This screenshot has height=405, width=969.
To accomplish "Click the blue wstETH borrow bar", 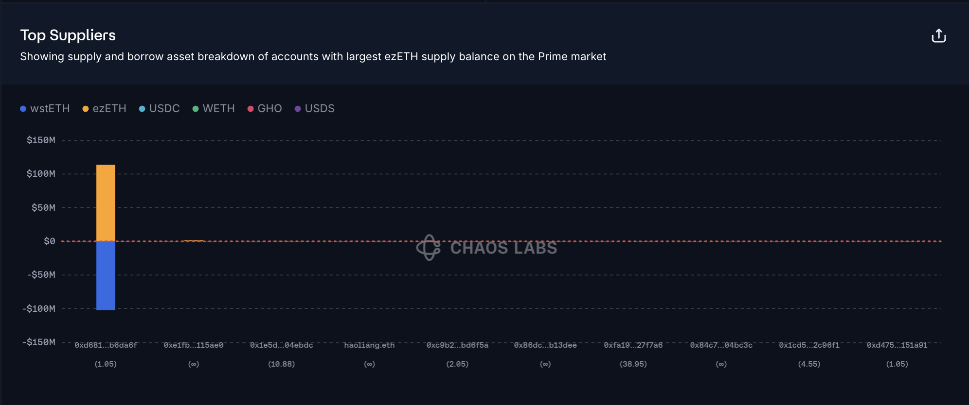I will [x=106, y=275].
